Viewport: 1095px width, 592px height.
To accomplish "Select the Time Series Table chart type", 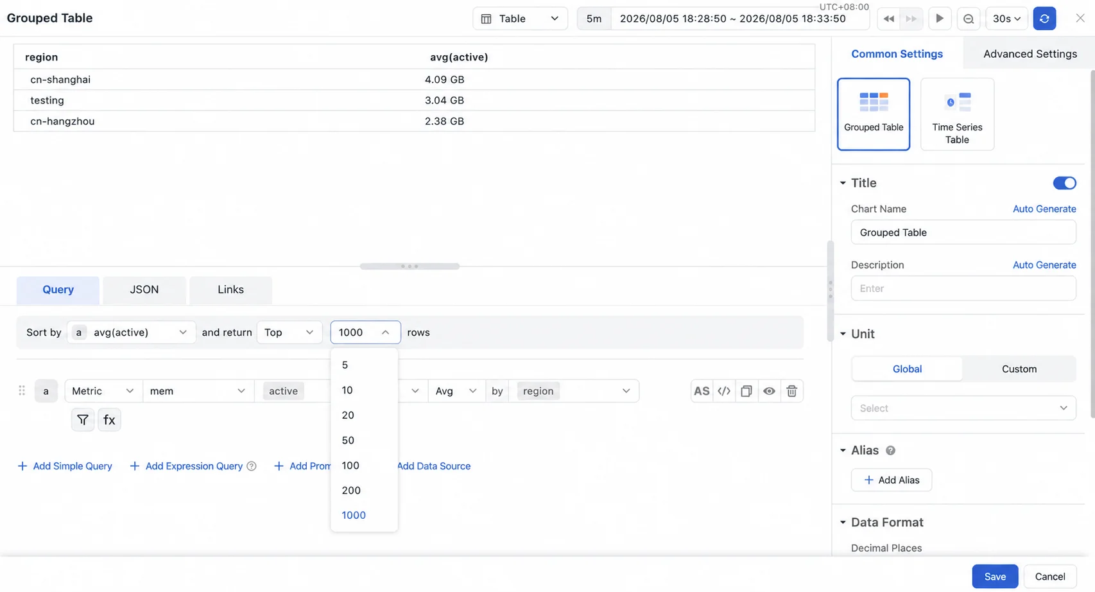I will coord(957,114).
